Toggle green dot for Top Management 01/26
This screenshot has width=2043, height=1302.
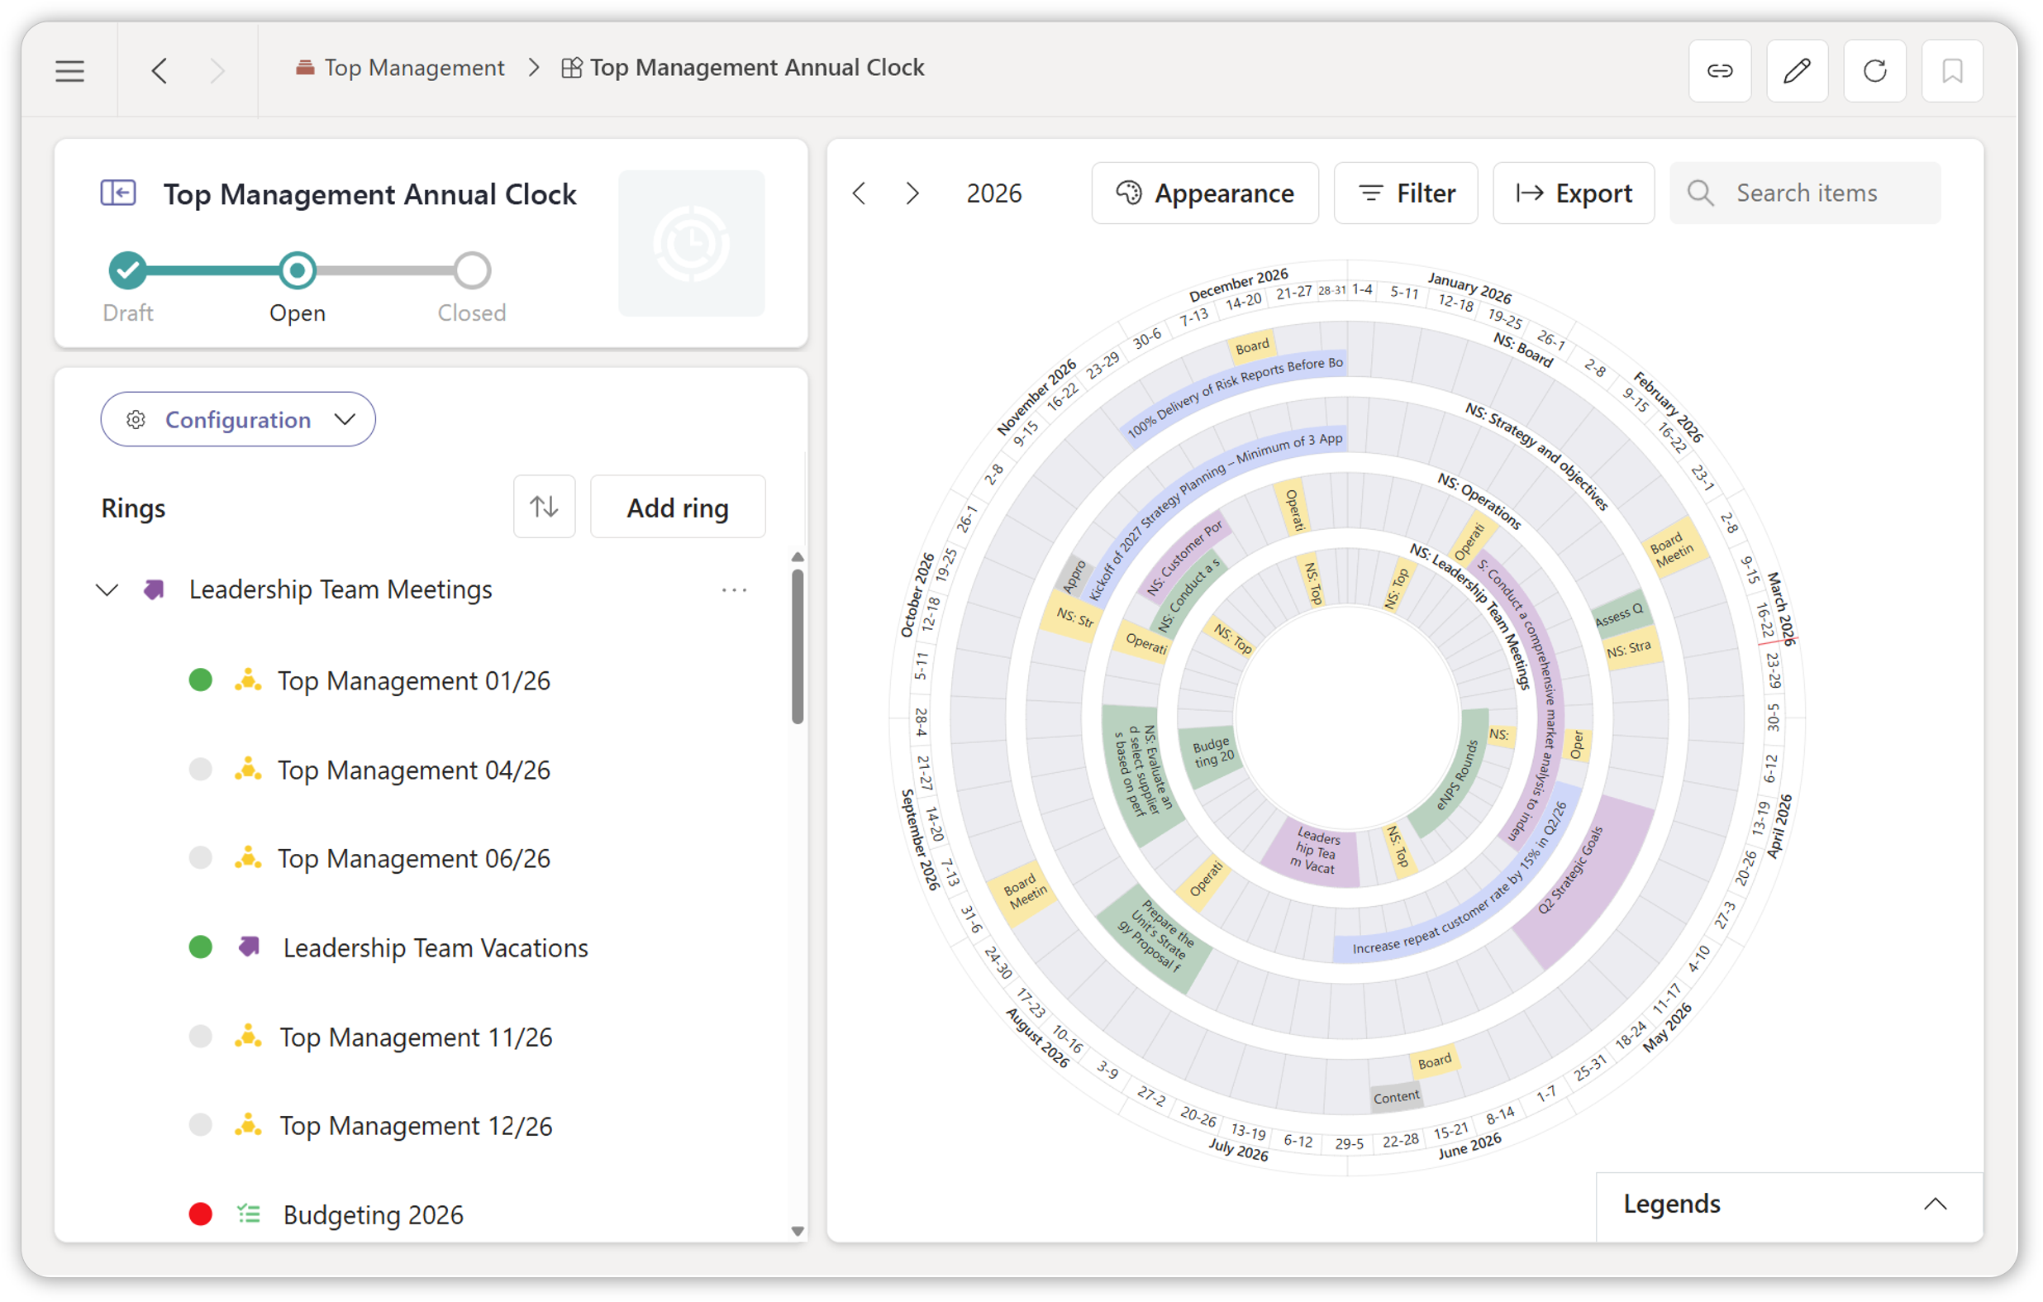(x=200, y=680)
